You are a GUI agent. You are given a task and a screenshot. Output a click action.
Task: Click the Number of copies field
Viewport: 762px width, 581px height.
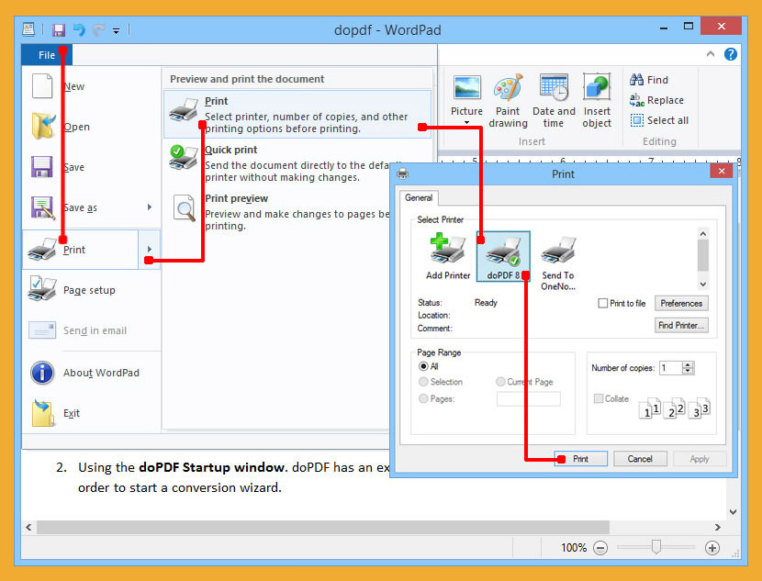pos(671,368)
